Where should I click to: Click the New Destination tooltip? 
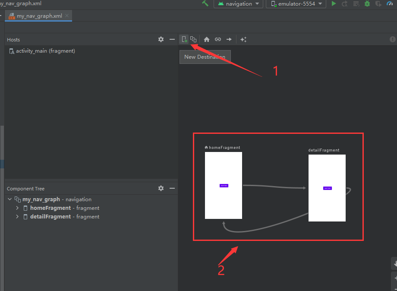pos(205,57)
